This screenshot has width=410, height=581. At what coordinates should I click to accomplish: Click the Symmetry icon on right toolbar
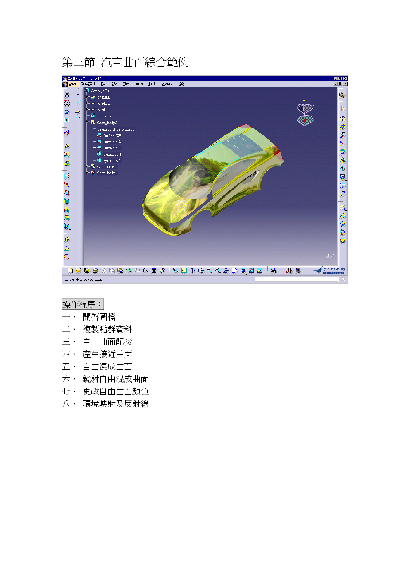click(x=343, y=118)
